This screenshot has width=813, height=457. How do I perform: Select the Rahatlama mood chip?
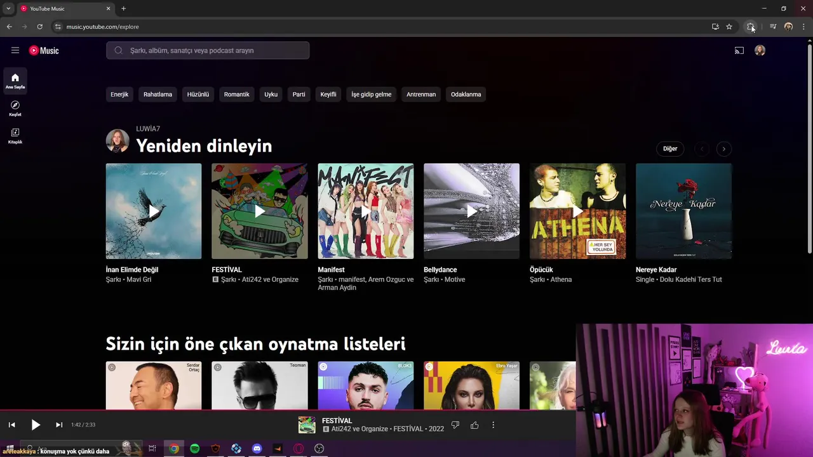(x=158, y=94)
